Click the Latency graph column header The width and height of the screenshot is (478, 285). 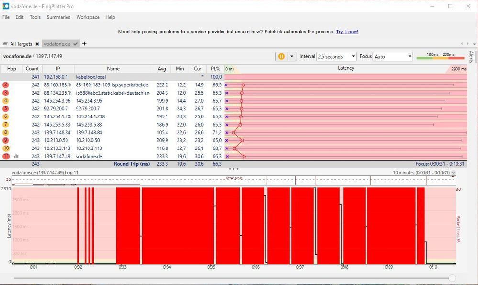pyautogui.click(x=345, y=68)
